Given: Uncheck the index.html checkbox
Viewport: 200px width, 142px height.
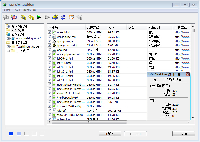Looking at the screenshot, I should pyautogui.click(x=50, y=32).
